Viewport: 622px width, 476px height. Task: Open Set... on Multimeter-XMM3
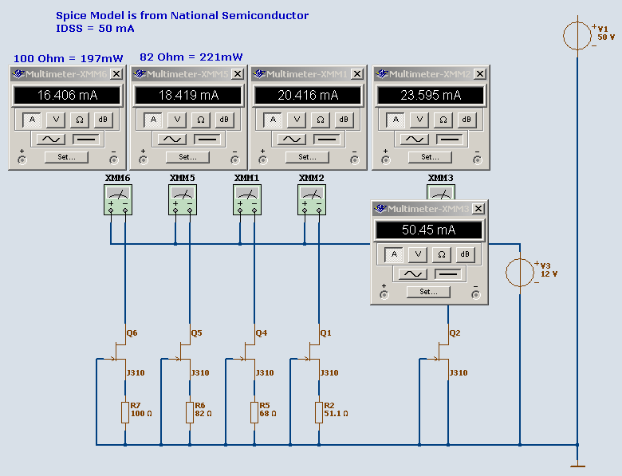(429, 292)
